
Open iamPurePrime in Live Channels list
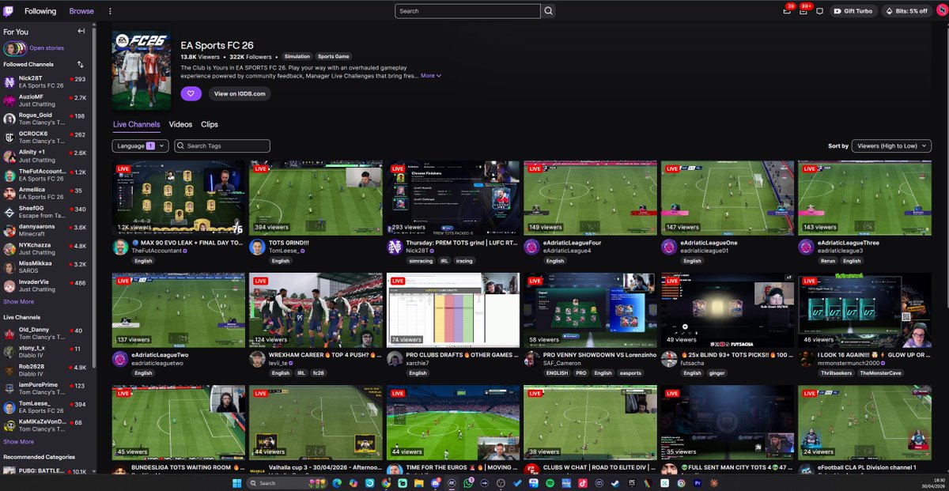47,389
